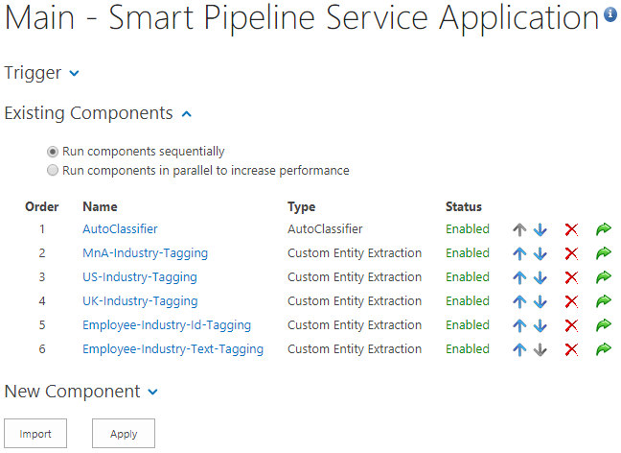
Task: Open the Employee-Industry-Id-Tagging link
Action: pos(166,325)
